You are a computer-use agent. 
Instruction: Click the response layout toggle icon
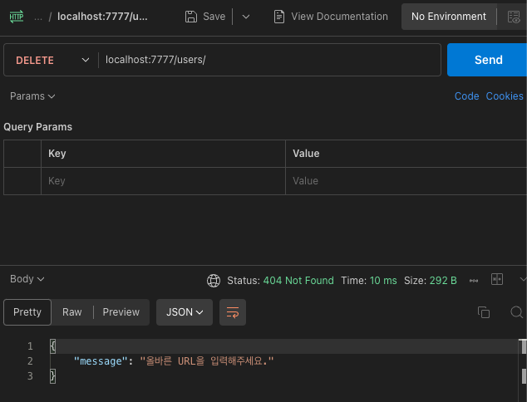[497, 279]
